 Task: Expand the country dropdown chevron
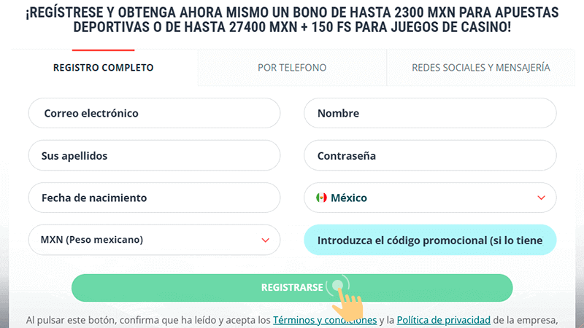(x=541, y=198)
